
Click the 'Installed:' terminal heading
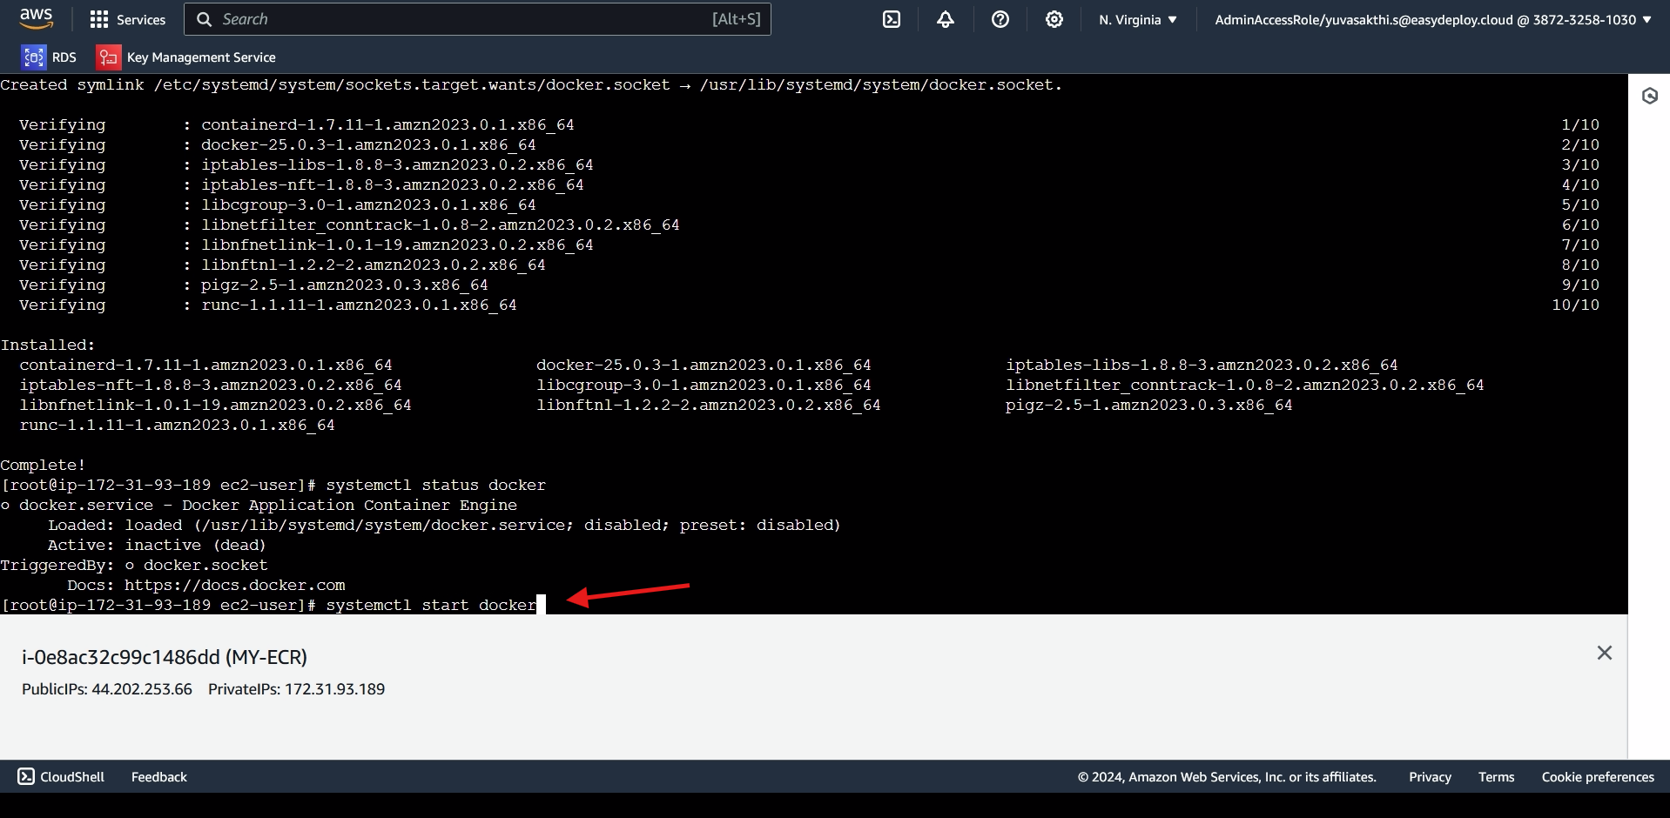48,345
